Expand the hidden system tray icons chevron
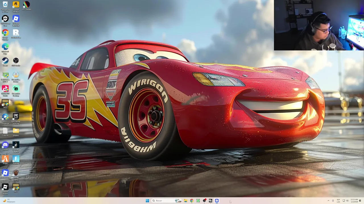Screen dimensions: 364x204 [x=328, y=201]
